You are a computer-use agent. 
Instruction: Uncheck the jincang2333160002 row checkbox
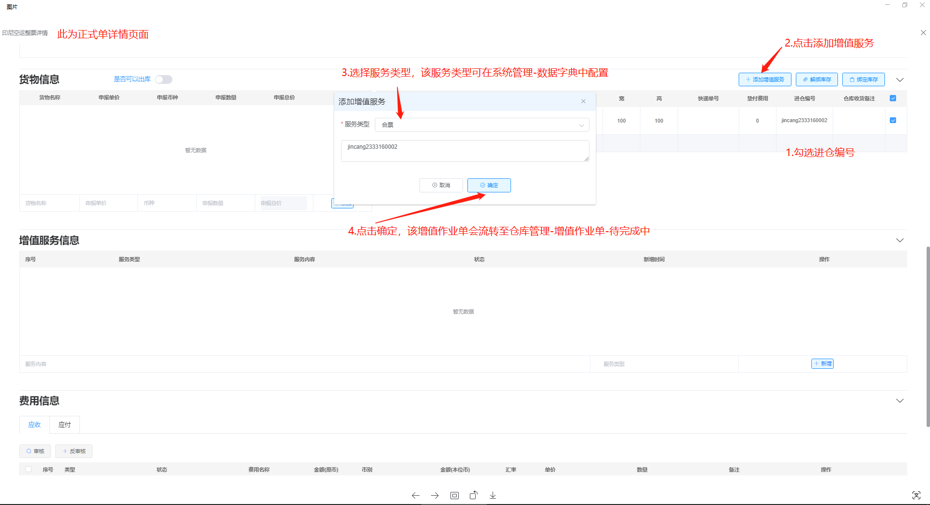pyautogui.click(x=893, y=120)
